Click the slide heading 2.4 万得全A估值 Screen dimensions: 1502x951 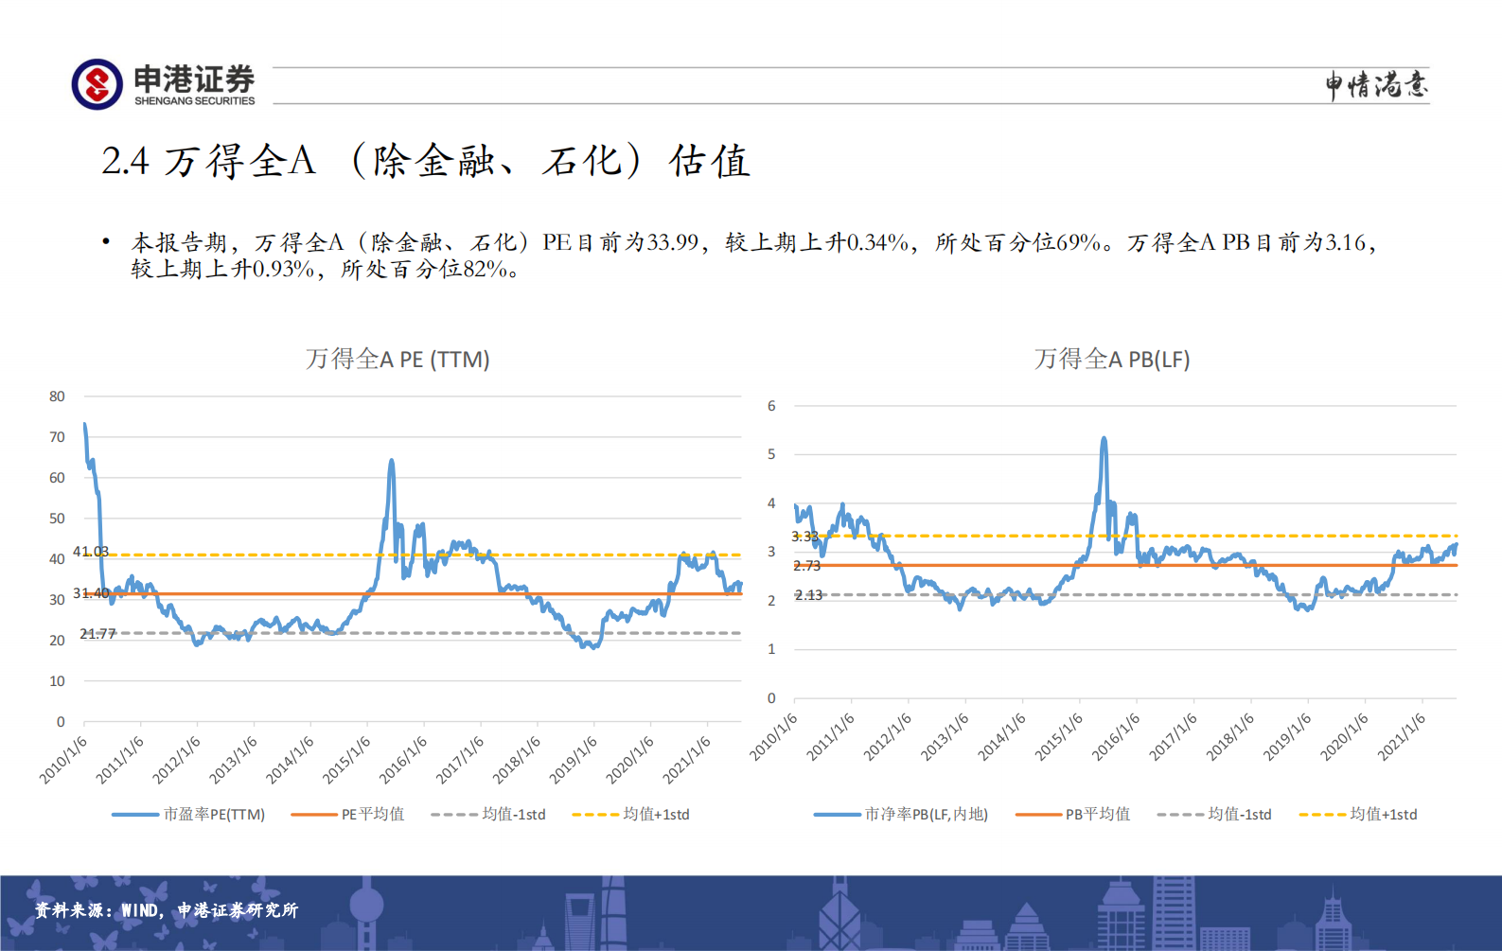coord(426,161)
